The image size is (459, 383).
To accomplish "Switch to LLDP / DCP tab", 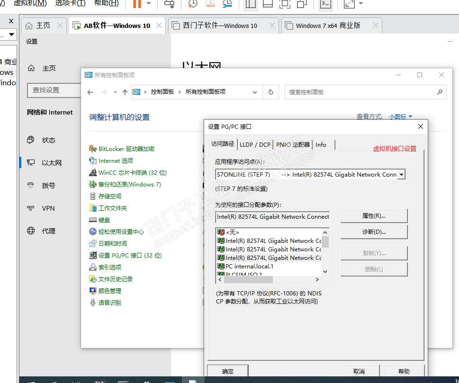I will pos(255,144).
